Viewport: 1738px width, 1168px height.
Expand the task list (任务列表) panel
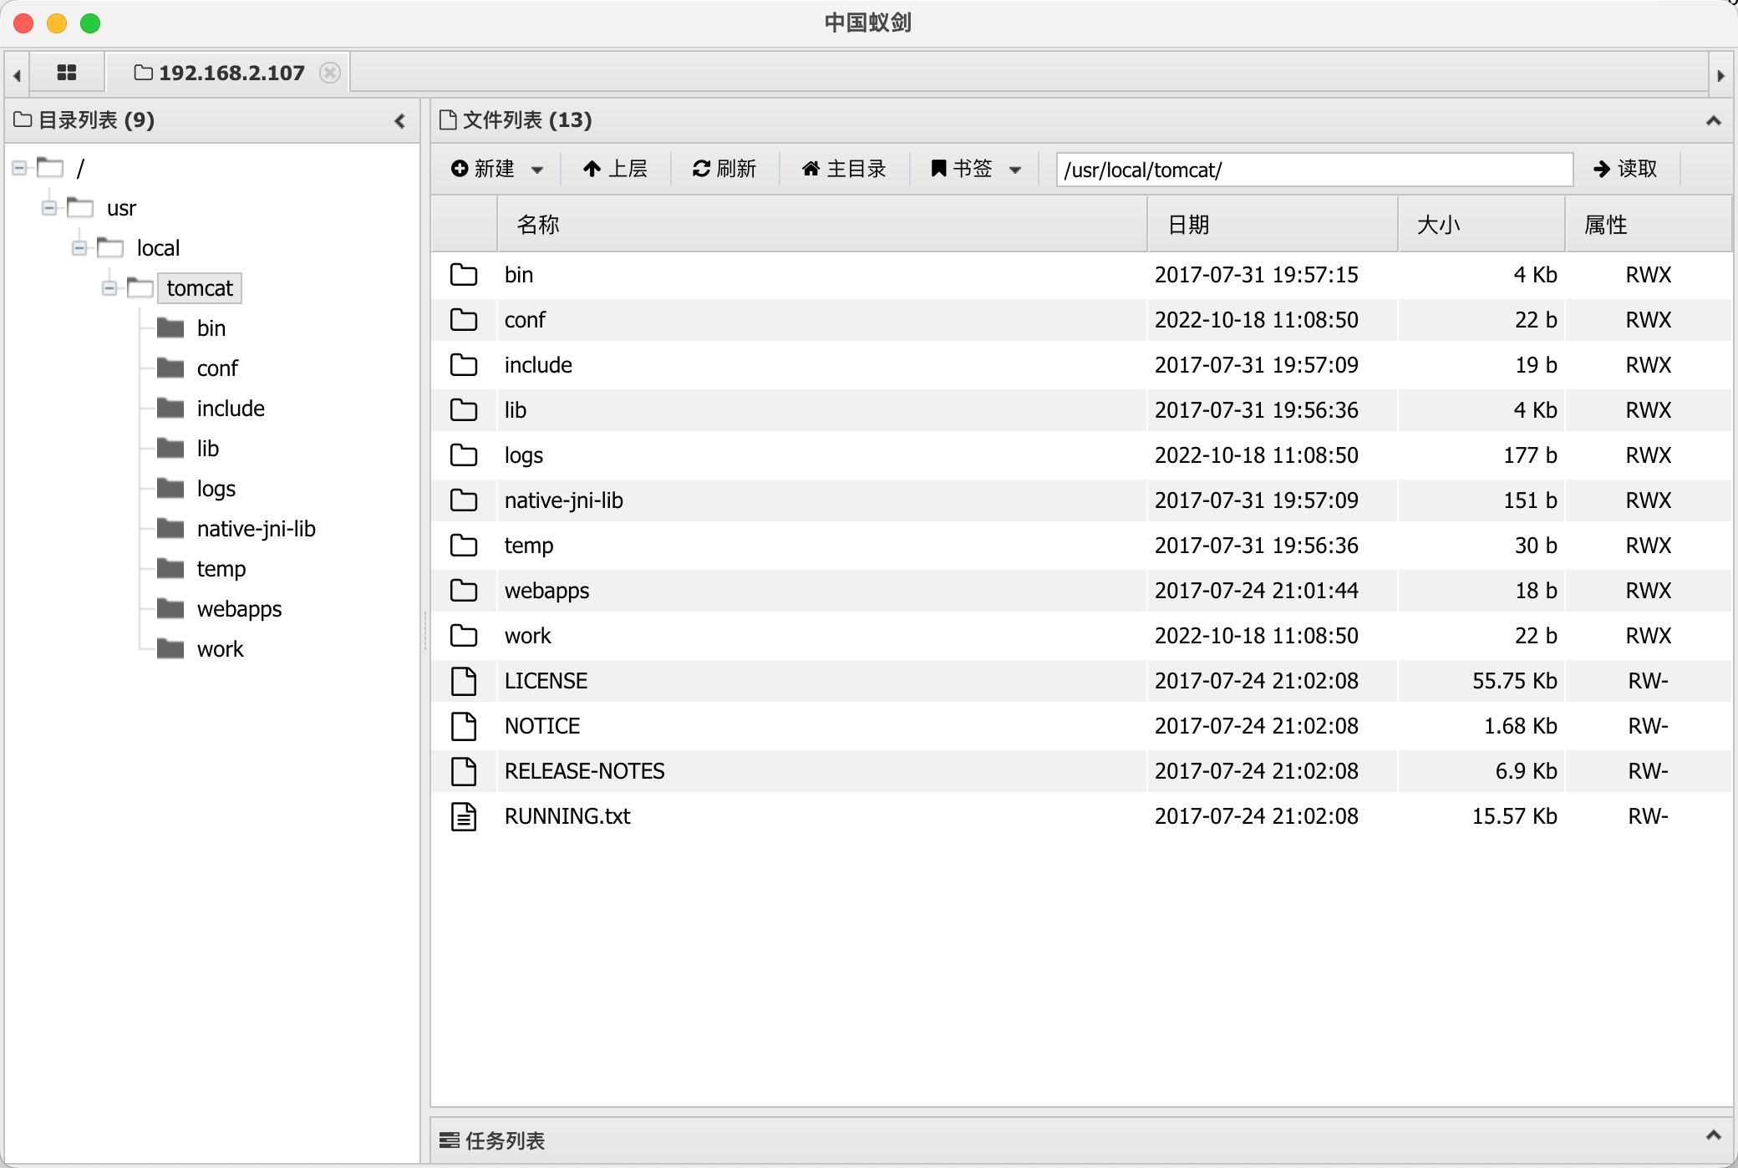[1713, 1135]
